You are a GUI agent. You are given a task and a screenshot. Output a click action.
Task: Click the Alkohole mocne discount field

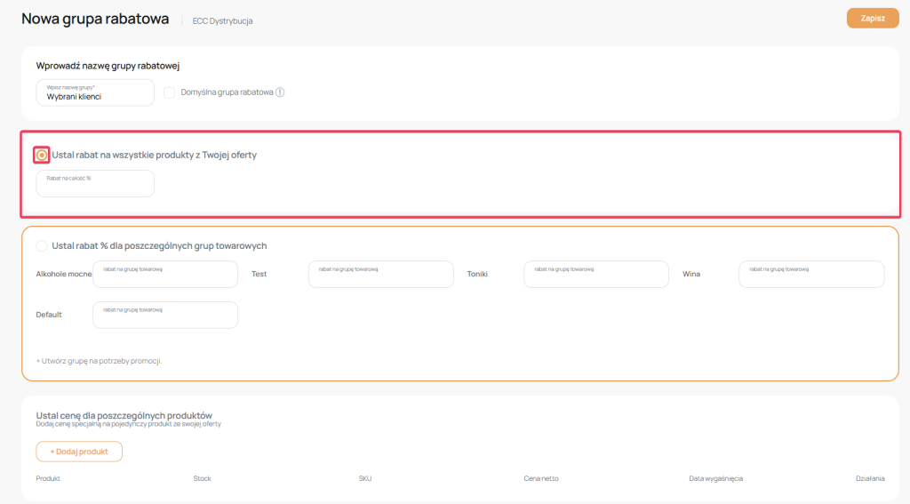pyautogui.click(x=165, y=274)
